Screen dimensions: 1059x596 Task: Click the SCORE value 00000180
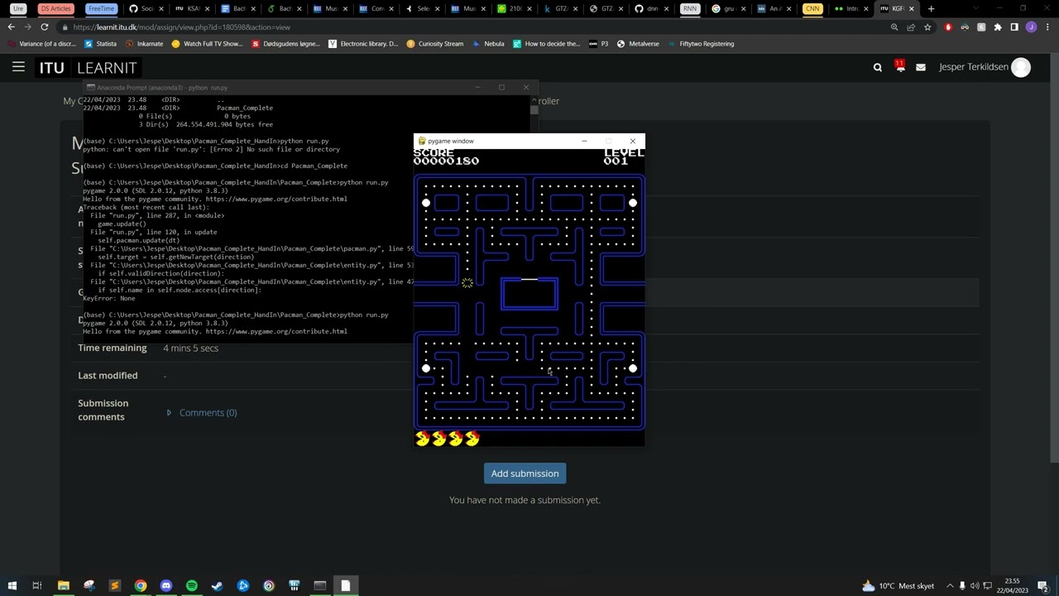point(446,161)
